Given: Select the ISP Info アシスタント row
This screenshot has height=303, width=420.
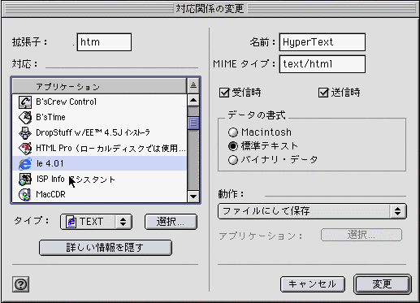Looking at the screenshot, I should (99, 179).
